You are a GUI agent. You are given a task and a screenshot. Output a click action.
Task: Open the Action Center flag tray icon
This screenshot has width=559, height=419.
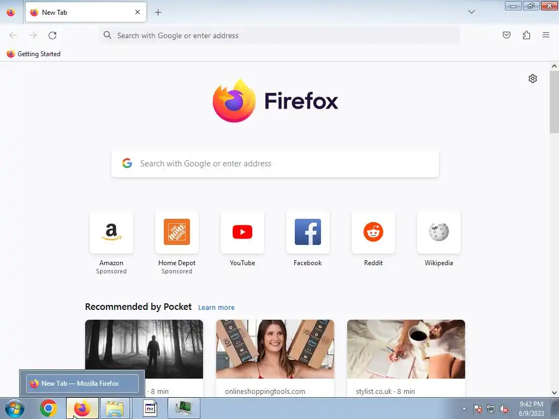click(478, 409)
